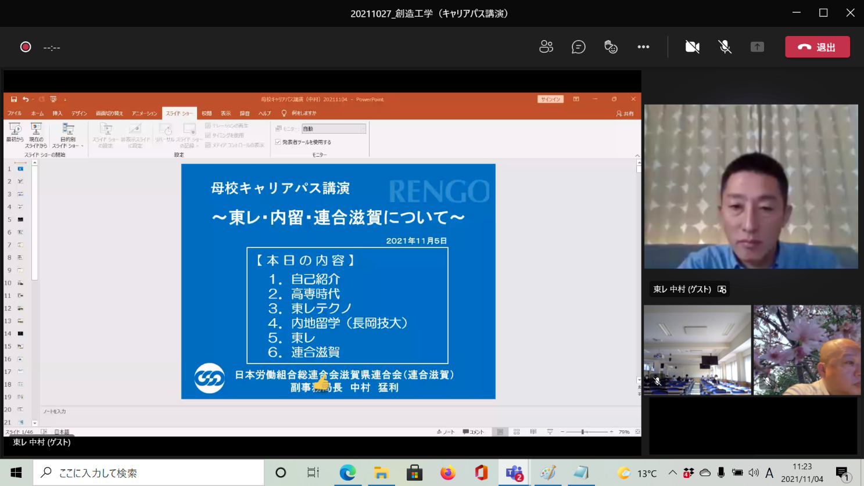864x486 pixels.
Task: Toggle タイミングを使用 checkbox
Action: pyautogui.click(x=208, y=135)
